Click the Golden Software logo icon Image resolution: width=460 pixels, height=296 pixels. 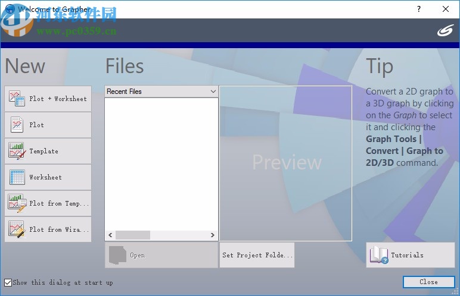click(446, 30)
